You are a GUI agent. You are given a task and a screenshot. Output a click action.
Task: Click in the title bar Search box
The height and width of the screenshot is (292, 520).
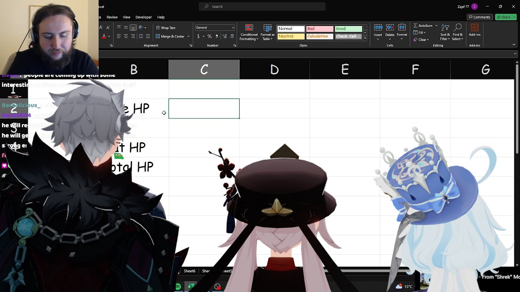[x=262, y=6]
